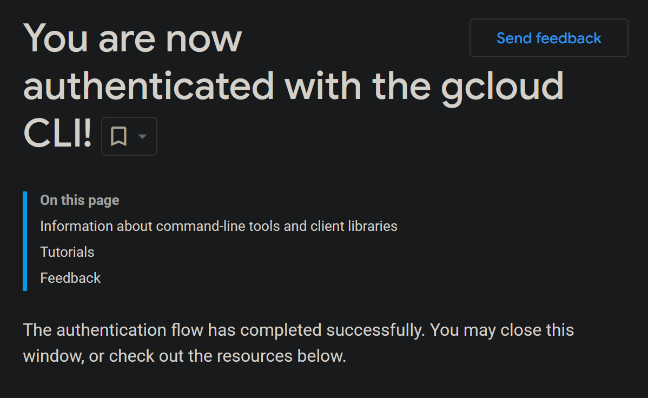The width and height of the screenshot is (648, 398).
Task: Click the Send feedback button
Action: pos(548,38)
